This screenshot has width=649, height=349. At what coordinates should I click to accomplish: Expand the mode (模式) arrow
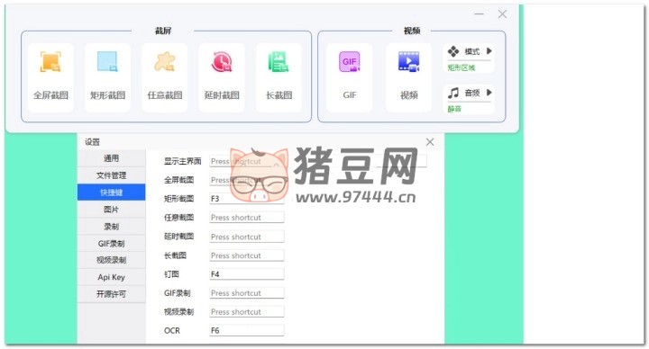point(489,51)
